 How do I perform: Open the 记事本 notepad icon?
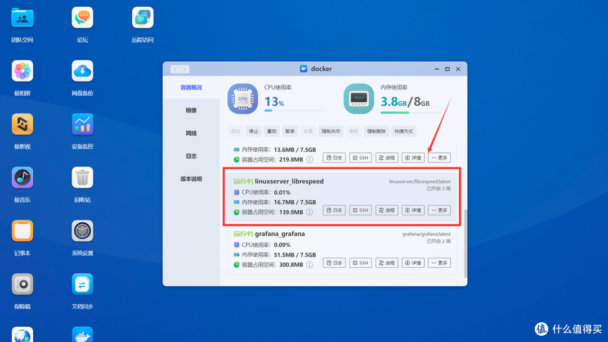tap(22, 231)
